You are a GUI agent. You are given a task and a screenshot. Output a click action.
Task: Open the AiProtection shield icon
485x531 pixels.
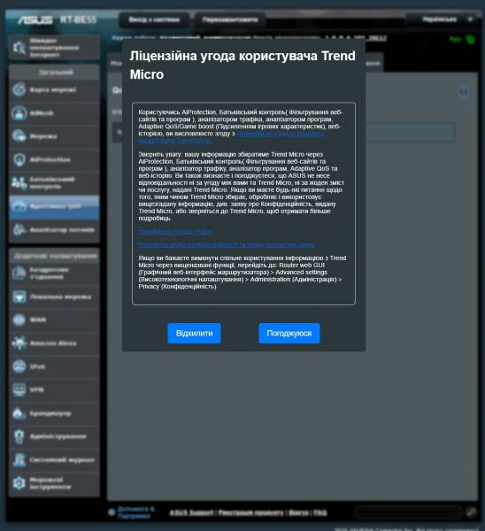19,159
